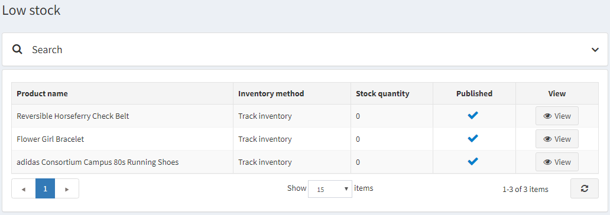Select page 1 in pagination

(x=45, y=188)
